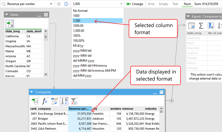This screenshot has width=222, height=132.
Task: Click the paused filter icon
Action: (74, 101)
